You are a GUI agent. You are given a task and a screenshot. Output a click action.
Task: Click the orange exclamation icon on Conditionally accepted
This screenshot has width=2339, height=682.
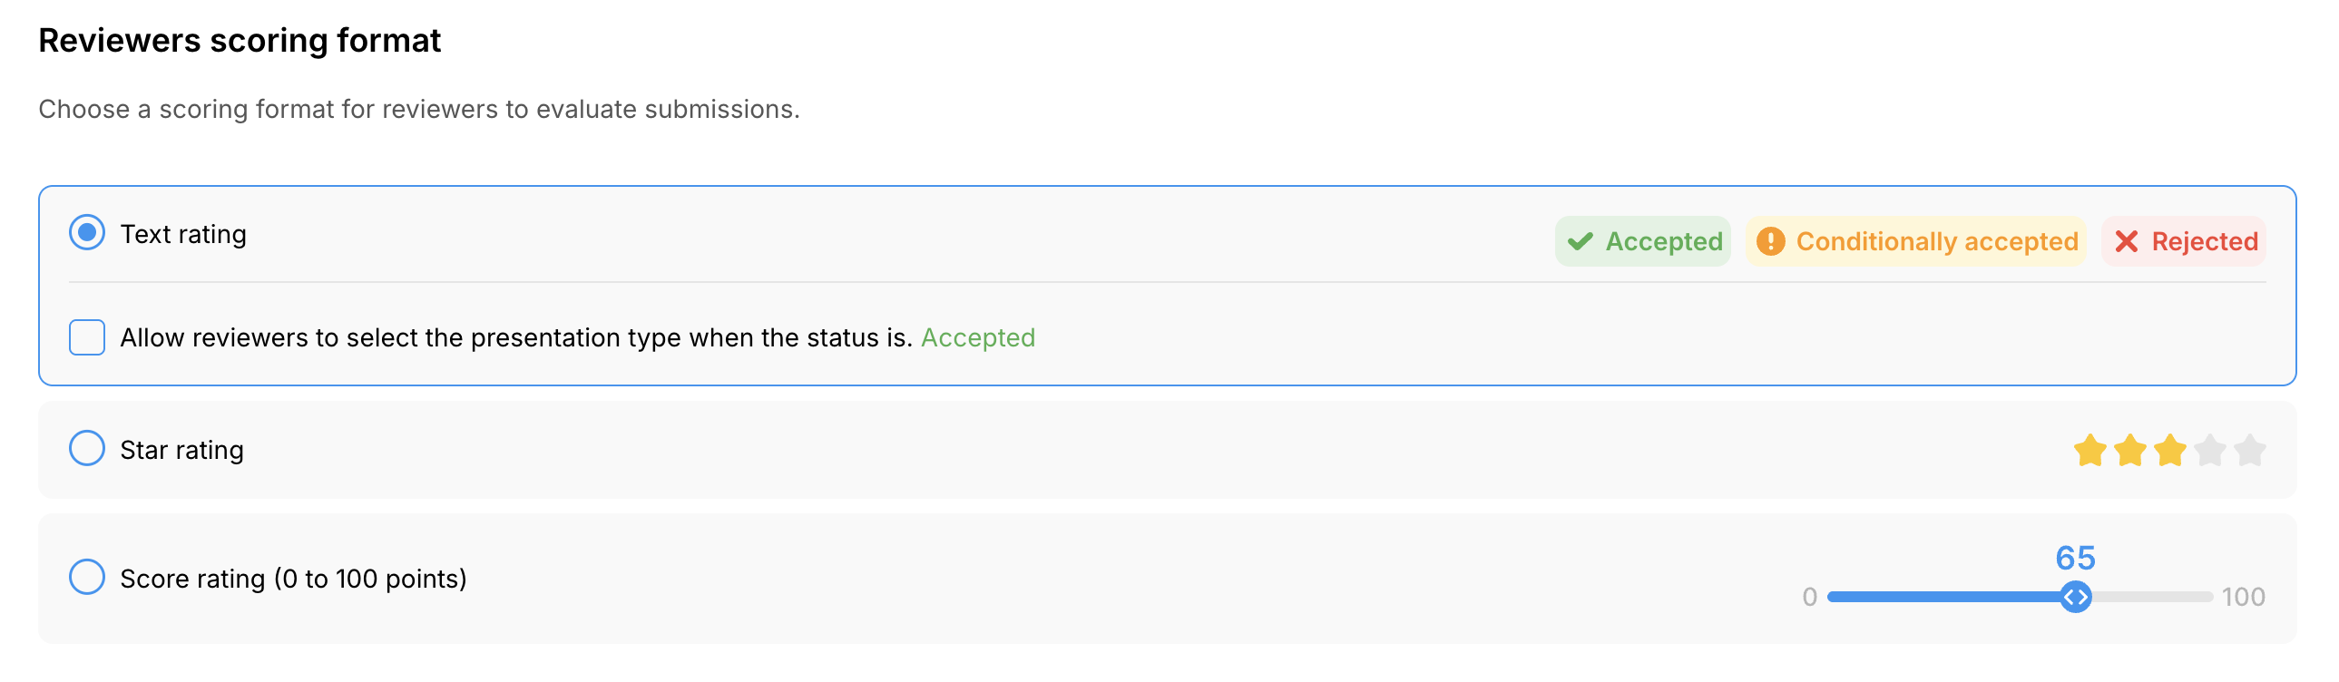[1770, 241]
